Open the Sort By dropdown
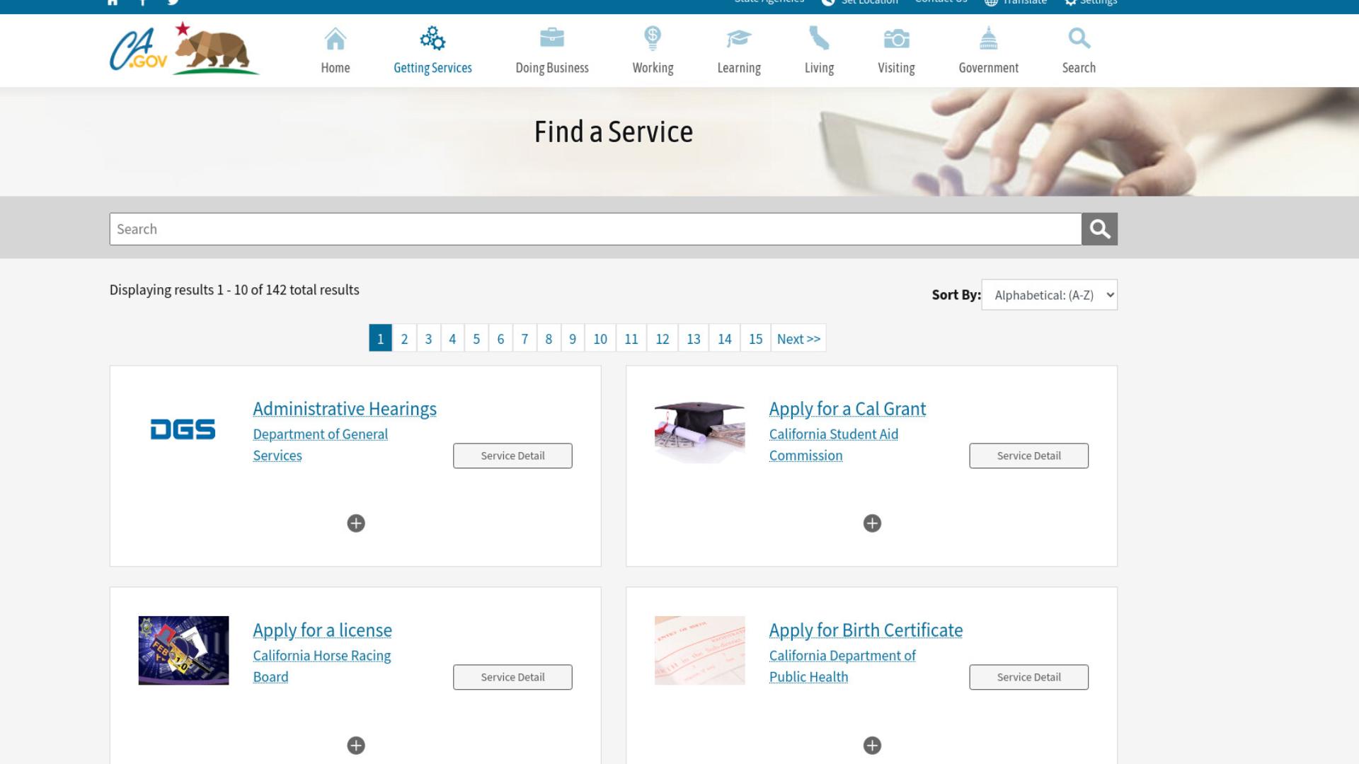 pos(1049,295)
